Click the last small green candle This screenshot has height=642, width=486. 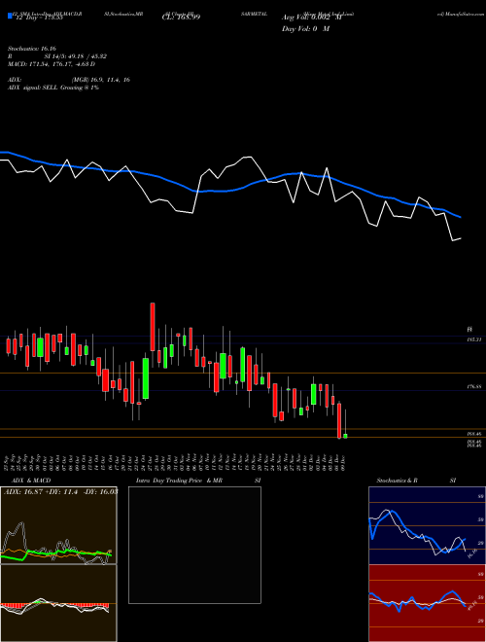[x=345, y=436]
